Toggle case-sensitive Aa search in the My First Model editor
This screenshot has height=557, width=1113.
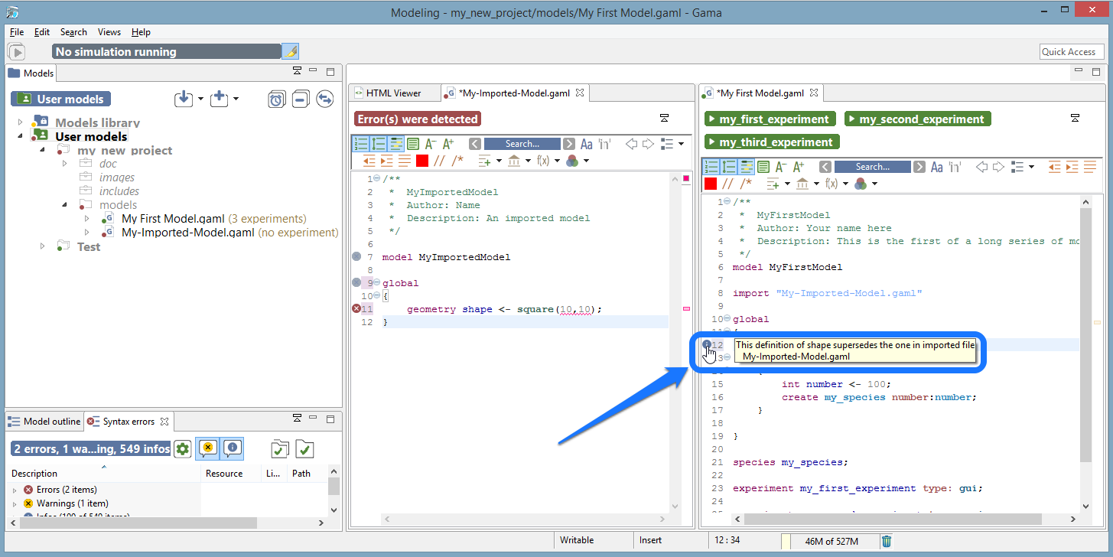[937, 167]
